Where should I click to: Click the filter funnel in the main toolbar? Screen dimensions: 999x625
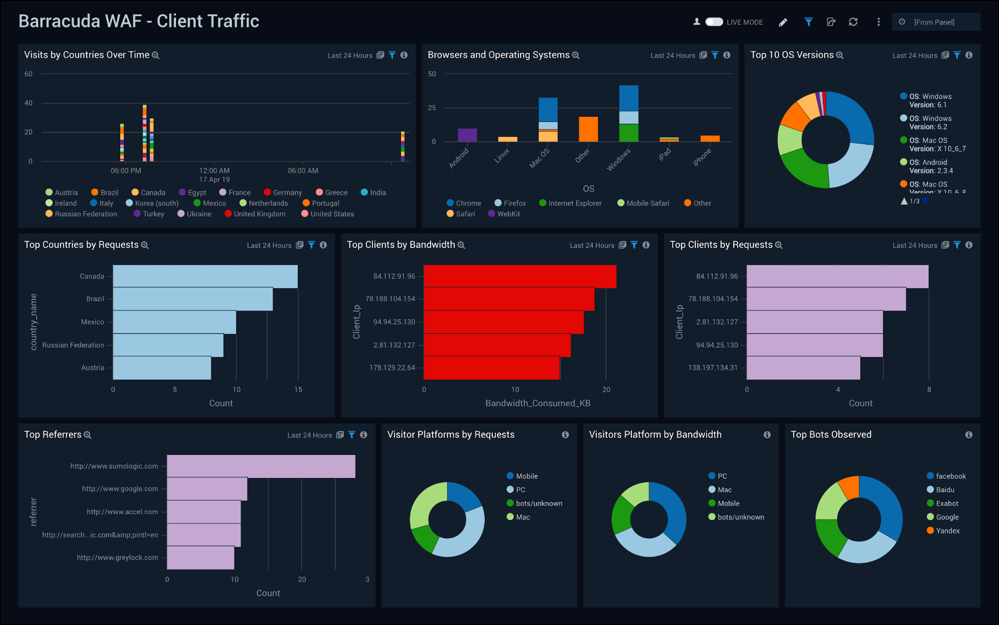point(808,22)
